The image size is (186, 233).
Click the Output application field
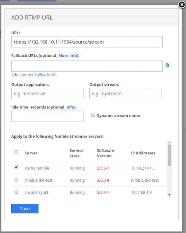click(47, 94)
